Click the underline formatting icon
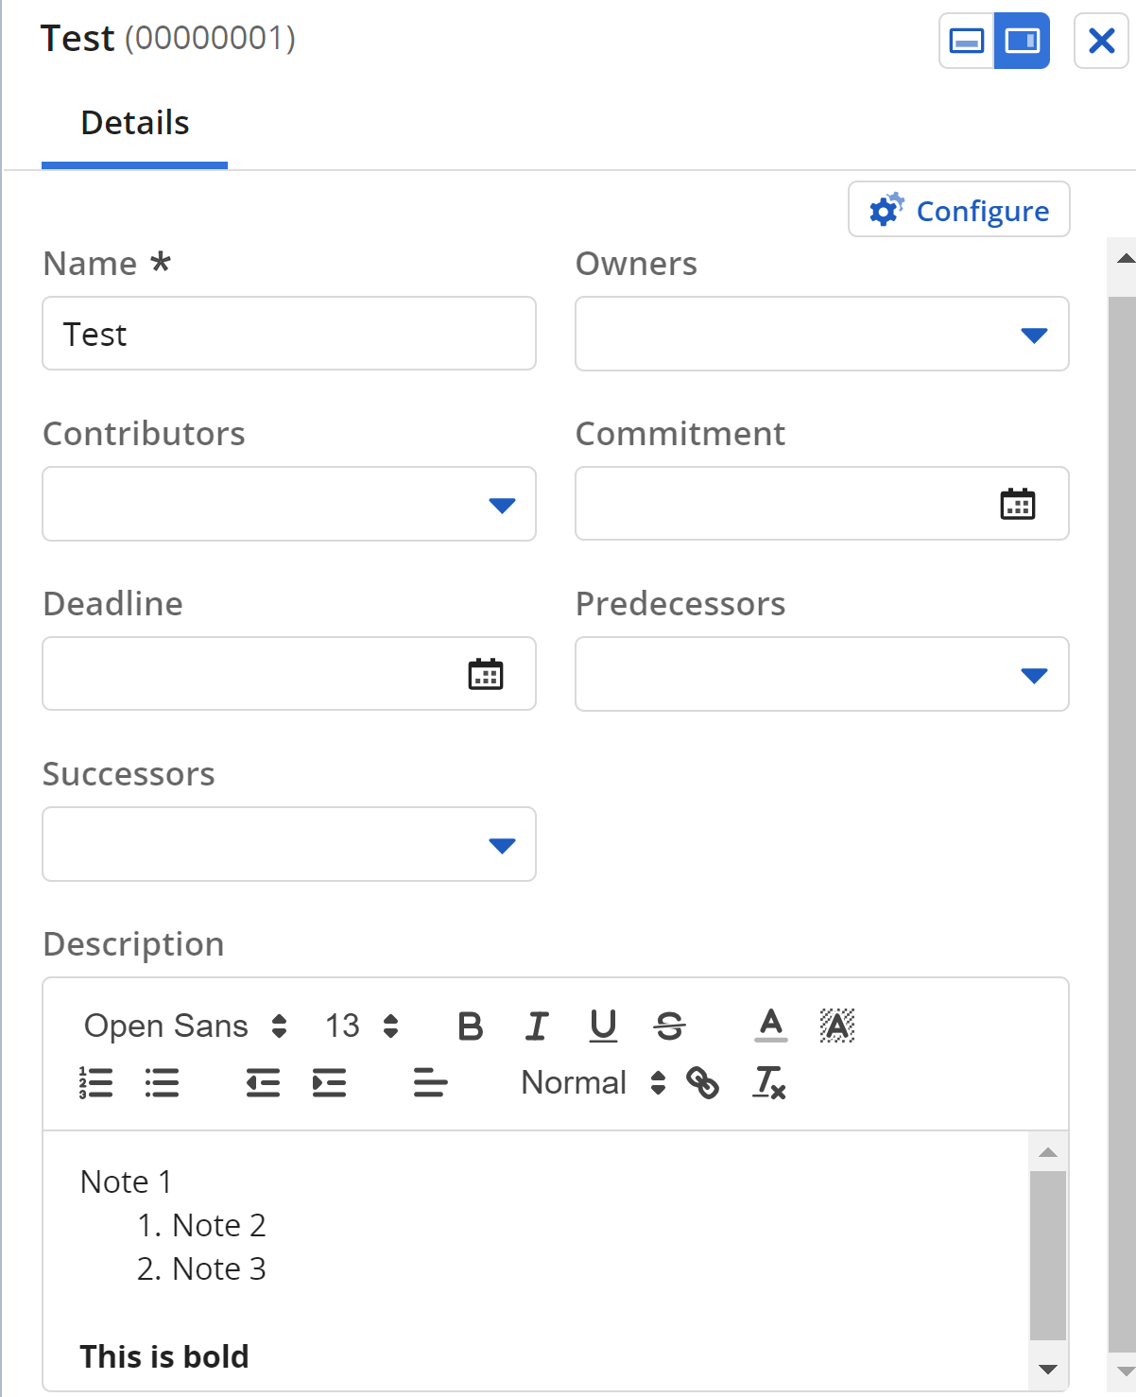1136x1397 pixels. [x=603, y=1026]
